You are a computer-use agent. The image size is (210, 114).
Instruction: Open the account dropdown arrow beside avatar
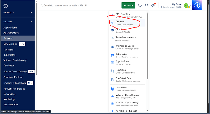tap(191, 5)
